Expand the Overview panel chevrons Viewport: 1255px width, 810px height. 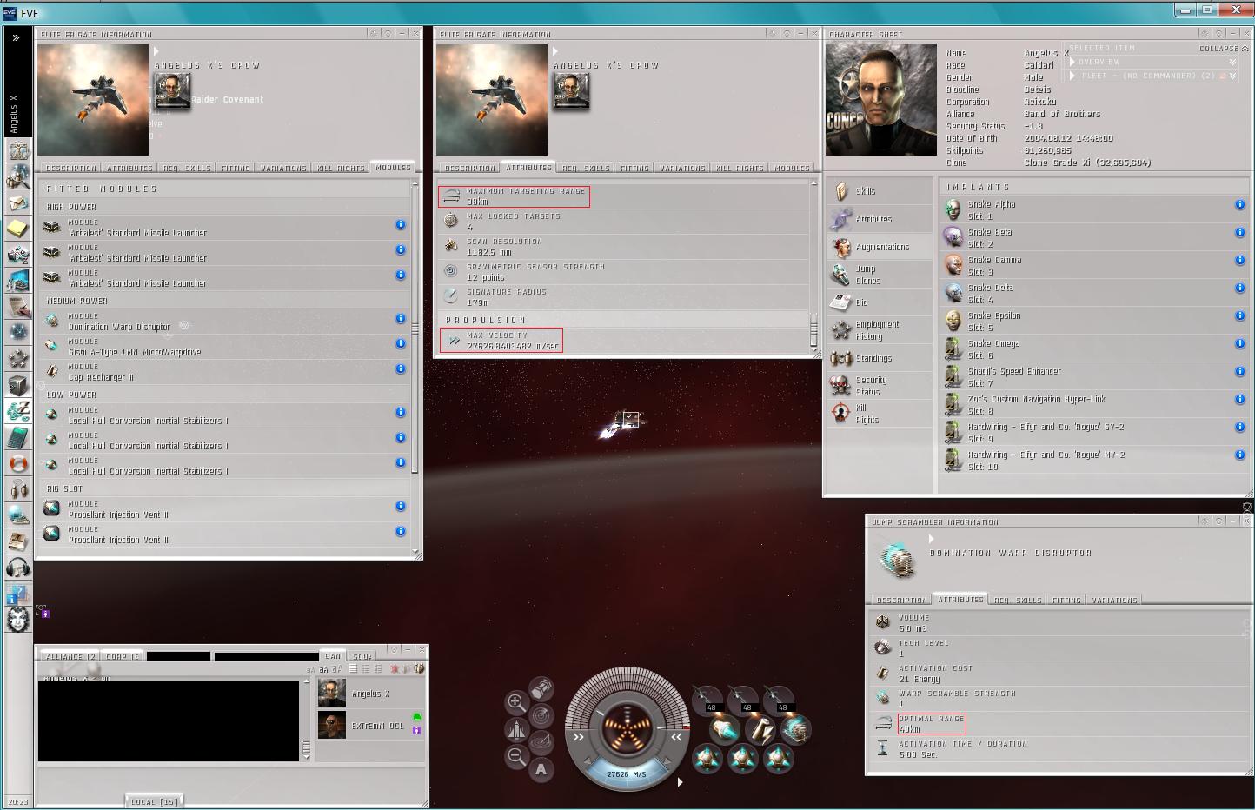[x=1232, y=62]
